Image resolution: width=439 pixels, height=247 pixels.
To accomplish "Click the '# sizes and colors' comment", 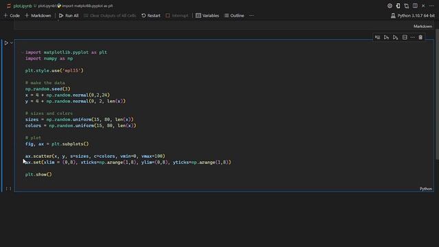I will pyautogui.click(x=49, y=113).
